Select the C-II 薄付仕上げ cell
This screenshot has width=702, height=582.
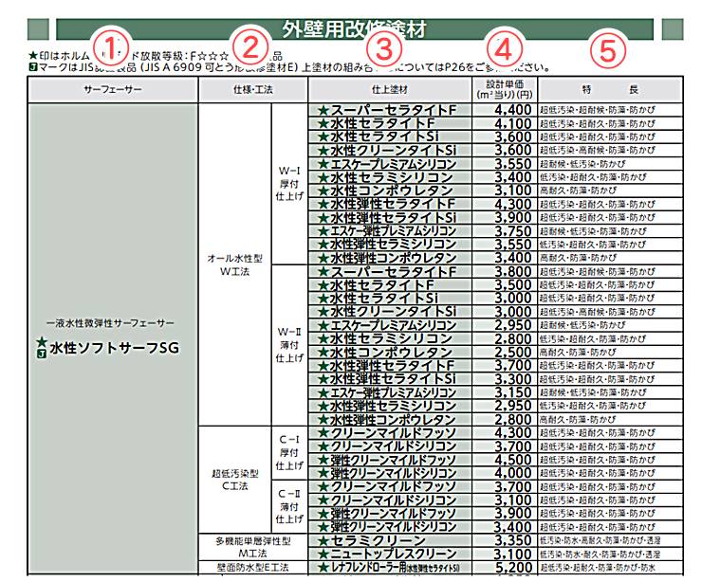(289, 506)
